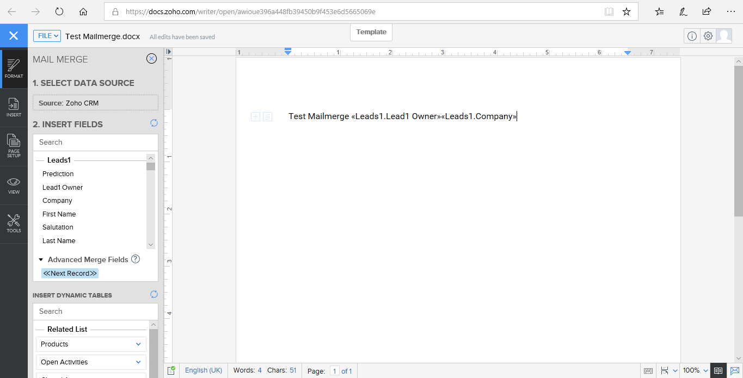Viewport: 743px width, 378px height.
Task: Open the browser Settings and more menu
Action: pos(730,11)
